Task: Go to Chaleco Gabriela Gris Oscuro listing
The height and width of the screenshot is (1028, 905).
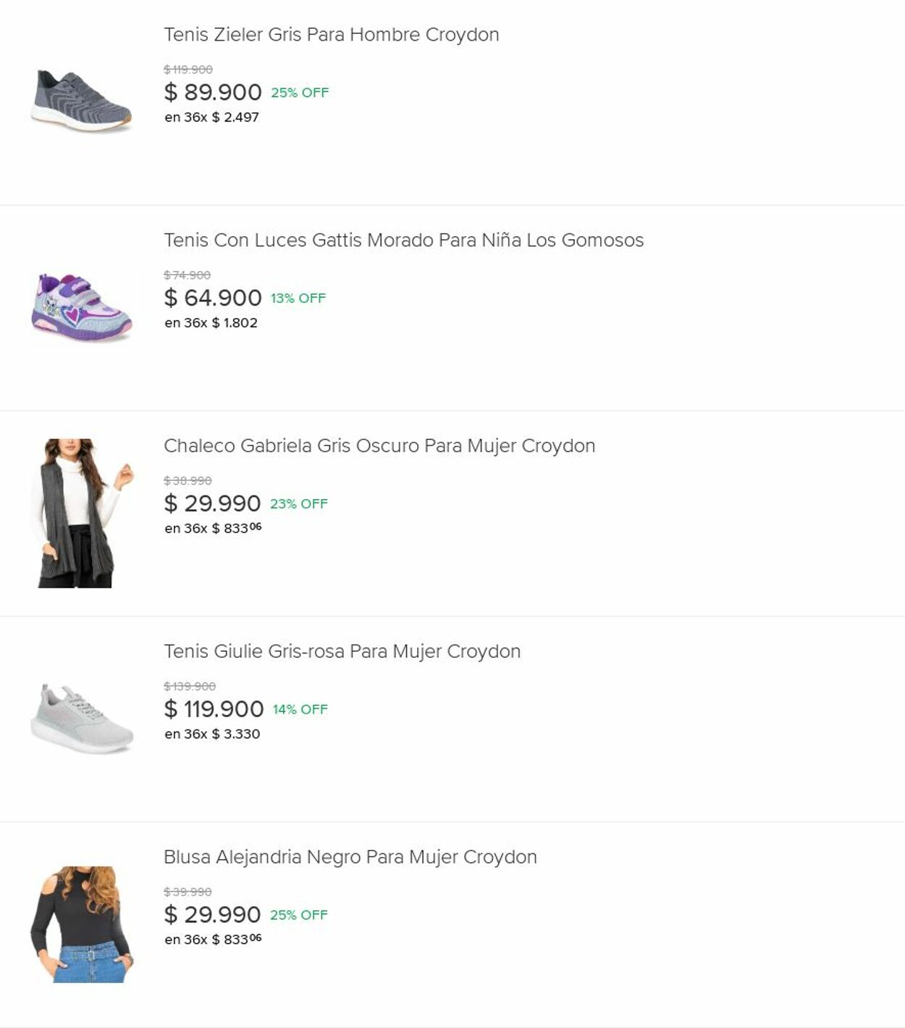Action: point(379,446)
